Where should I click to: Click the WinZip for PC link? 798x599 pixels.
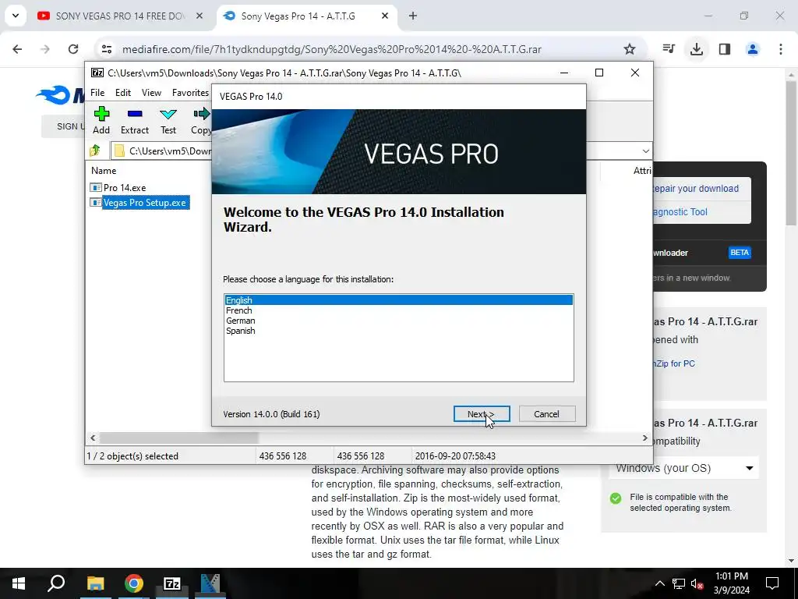[x=674, y=363]
